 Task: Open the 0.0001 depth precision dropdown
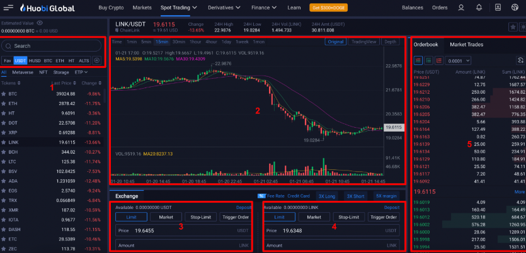click(x=458, y=60)
